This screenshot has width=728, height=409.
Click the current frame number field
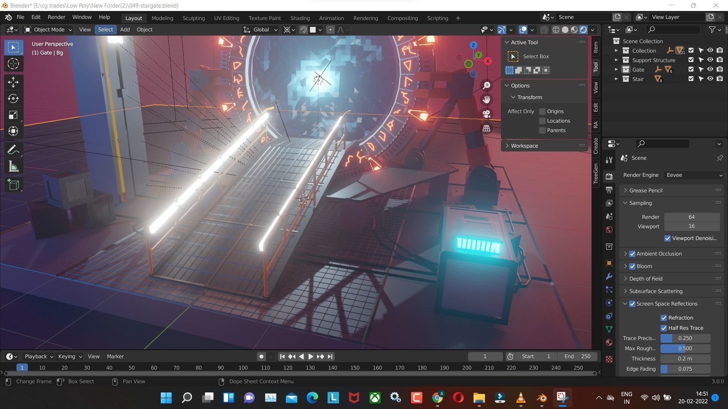tap(485, 356)
